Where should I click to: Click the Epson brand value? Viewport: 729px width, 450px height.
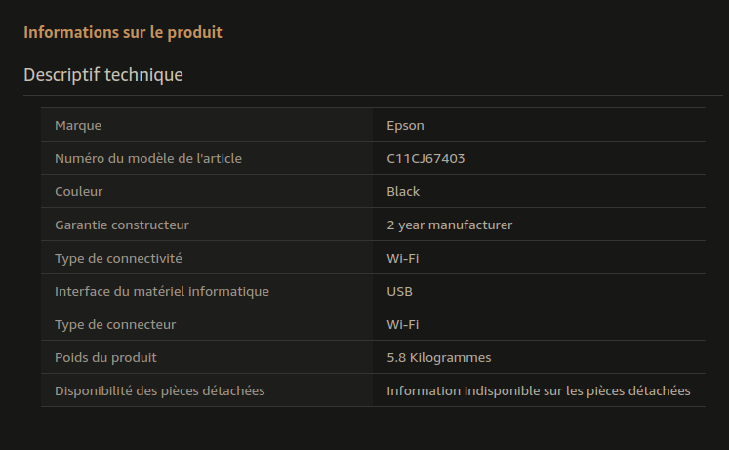(x=405, y=126)
